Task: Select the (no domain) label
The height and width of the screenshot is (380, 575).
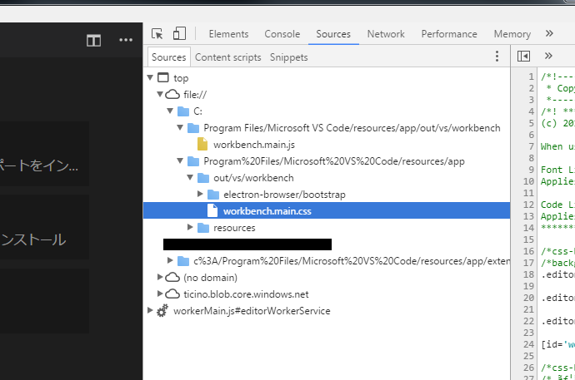Action: coord(210,278)
